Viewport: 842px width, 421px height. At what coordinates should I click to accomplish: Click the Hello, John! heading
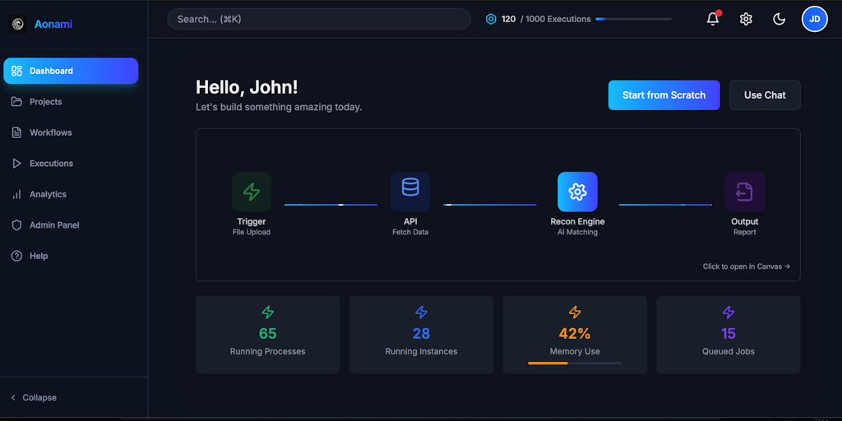[x=247, y=87]
